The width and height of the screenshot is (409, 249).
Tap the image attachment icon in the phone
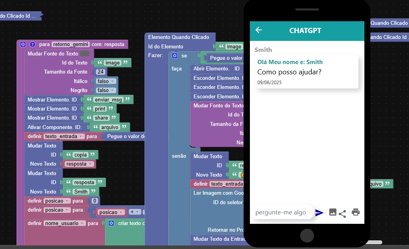point(332,212)
